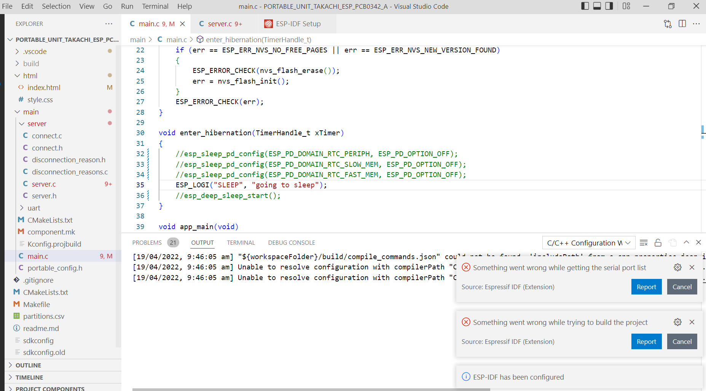Cancel the serial port list error notification

[x=682, y=287]
